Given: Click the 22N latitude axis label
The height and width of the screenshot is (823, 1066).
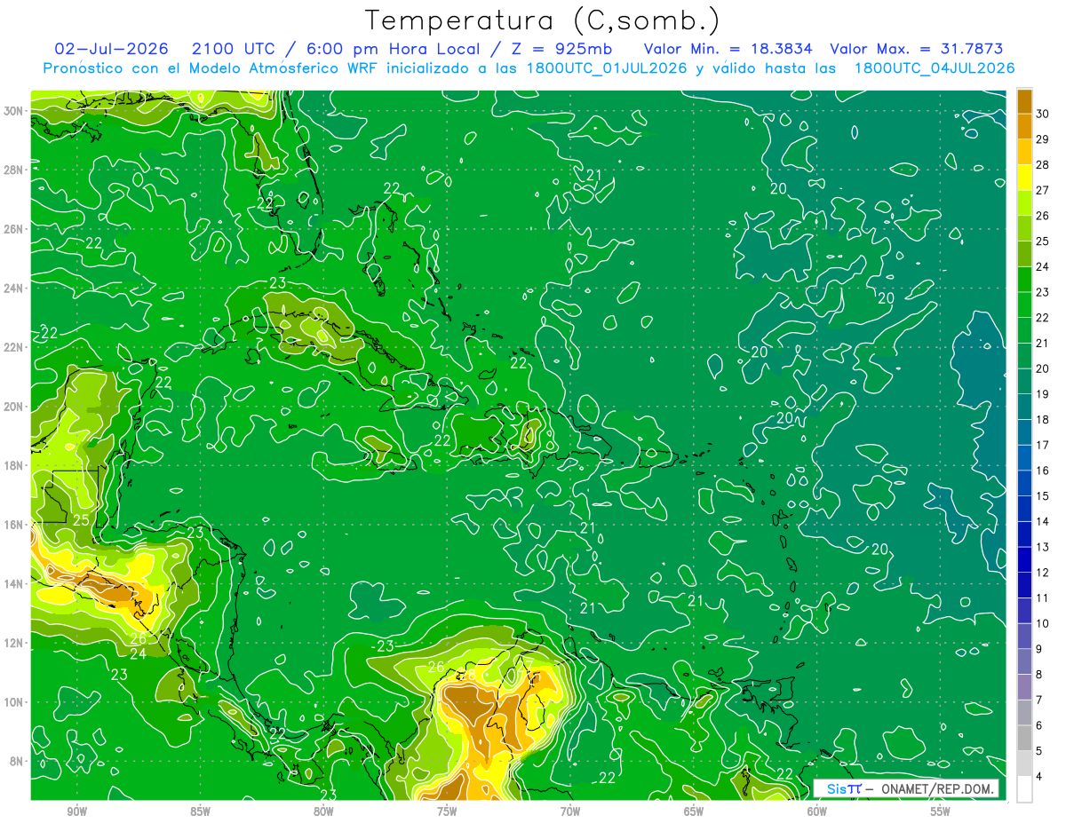Looking at the screenshot, I should tap(13, 347).
